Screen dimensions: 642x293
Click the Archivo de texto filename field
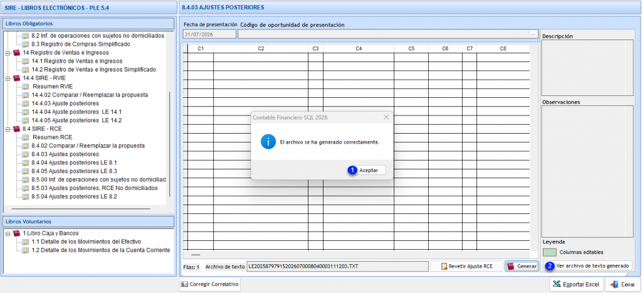(338, 266)
